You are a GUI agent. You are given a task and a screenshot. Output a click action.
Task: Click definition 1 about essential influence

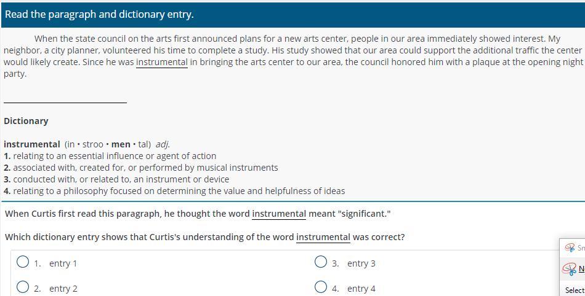pos(110,156)
